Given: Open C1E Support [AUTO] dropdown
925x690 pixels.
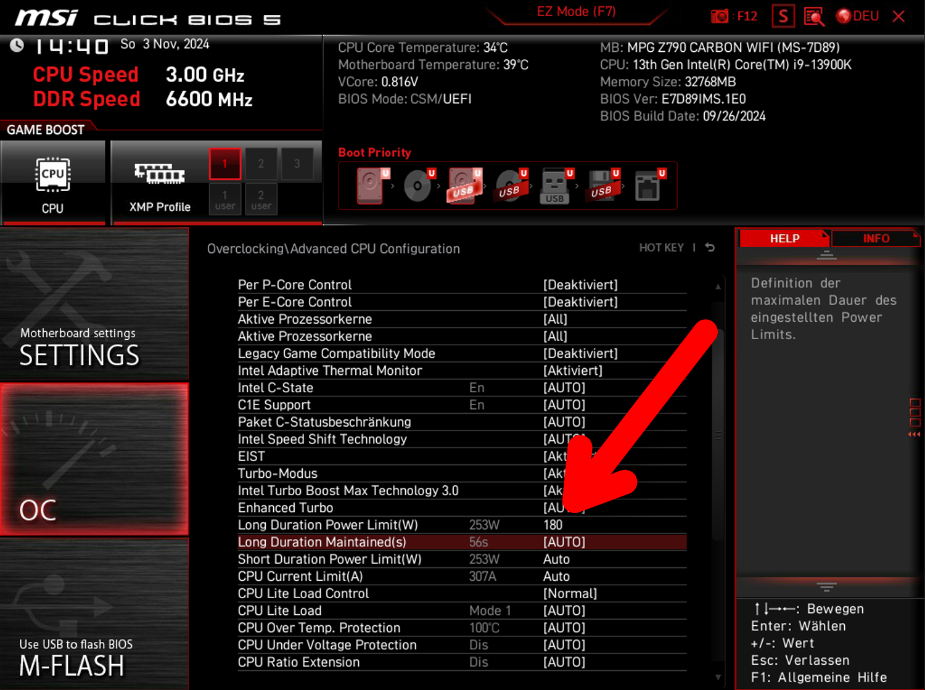Looking at the screenshot, I should [564, 405].
